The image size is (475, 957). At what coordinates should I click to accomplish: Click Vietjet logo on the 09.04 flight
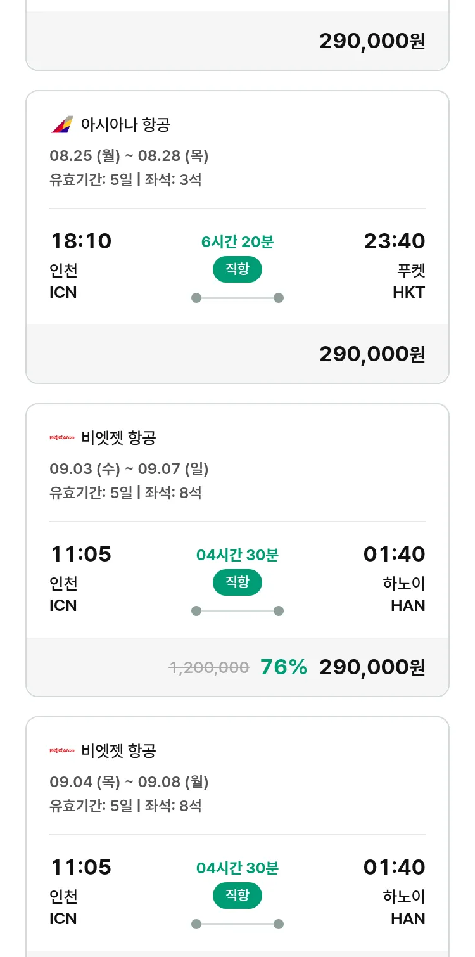click(62, 751)
